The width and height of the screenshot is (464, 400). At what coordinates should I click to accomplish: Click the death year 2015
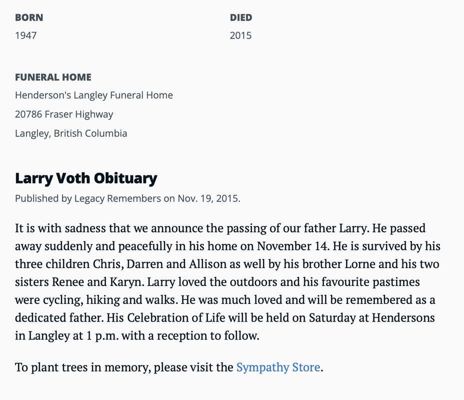240,35
